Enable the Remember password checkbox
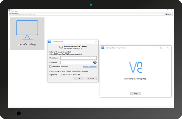Image resolution: width=182 pixels, height=119 pixels. click(50, 67)
